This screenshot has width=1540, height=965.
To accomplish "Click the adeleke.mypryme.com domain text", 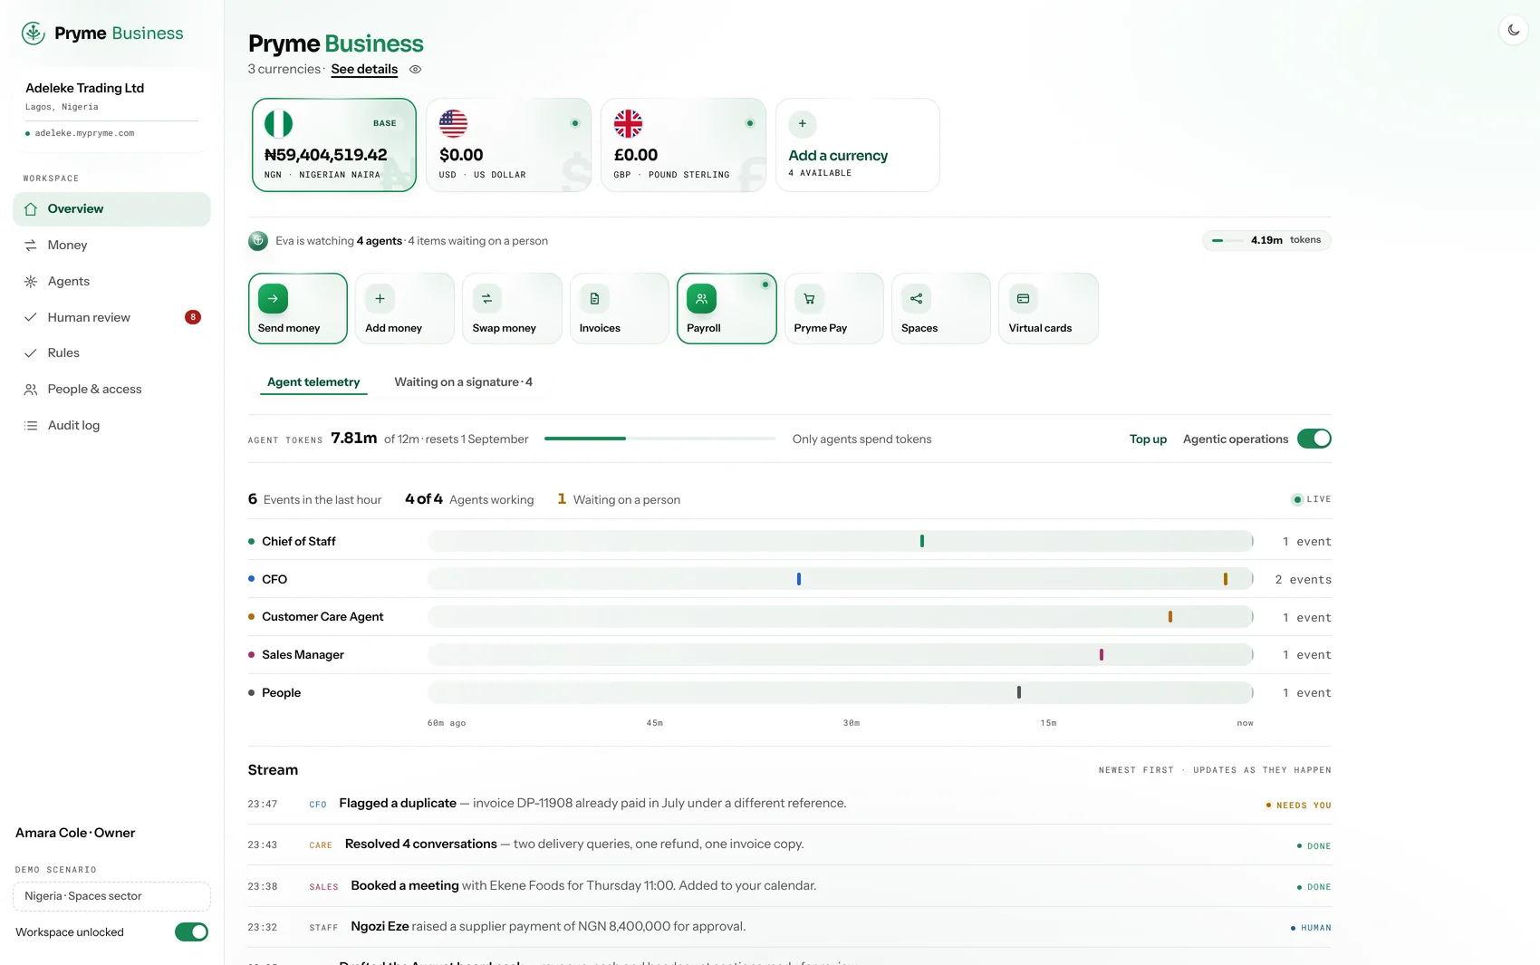I will tap(84, 133).
